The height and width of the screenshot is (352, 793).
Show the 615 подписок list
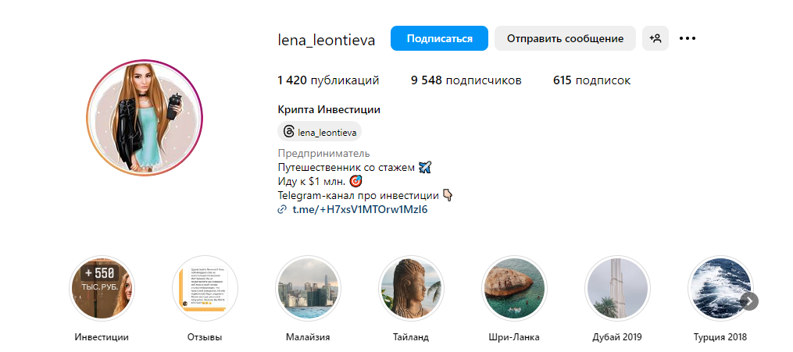point(591,80)
